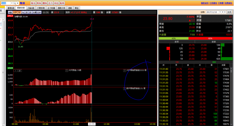Viewport: 234px width, 126px height.
Task: Switch to the 分鐘K線 tab
Action: [31, 8]
